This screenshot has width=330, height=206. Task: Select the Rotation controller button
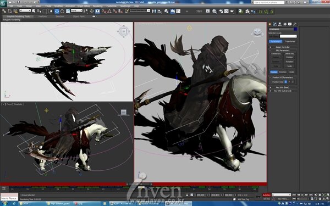point(283,72)
